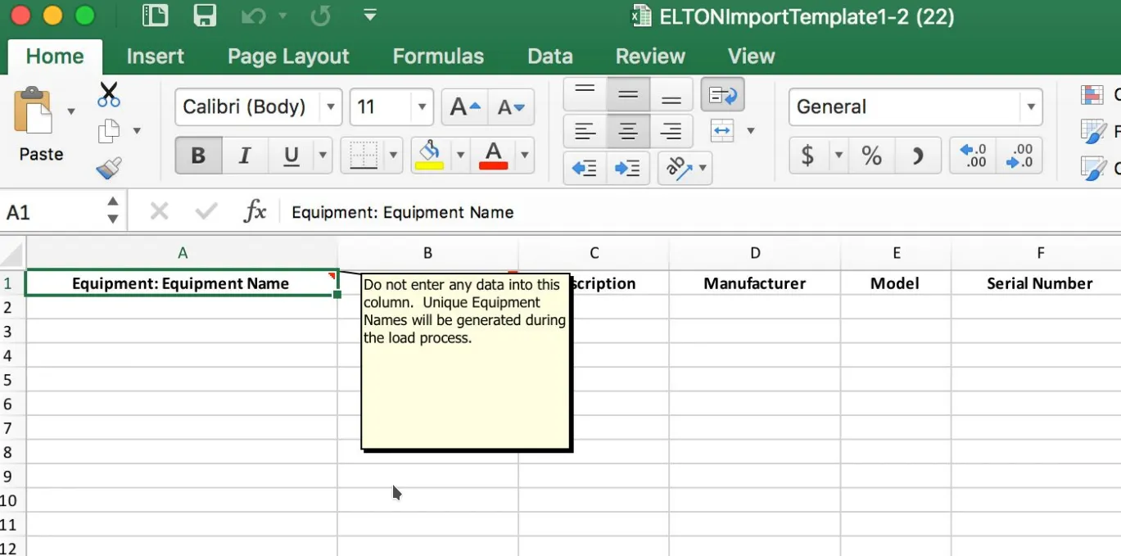
Task: Apply cell borders button
Action: point(363,156)
